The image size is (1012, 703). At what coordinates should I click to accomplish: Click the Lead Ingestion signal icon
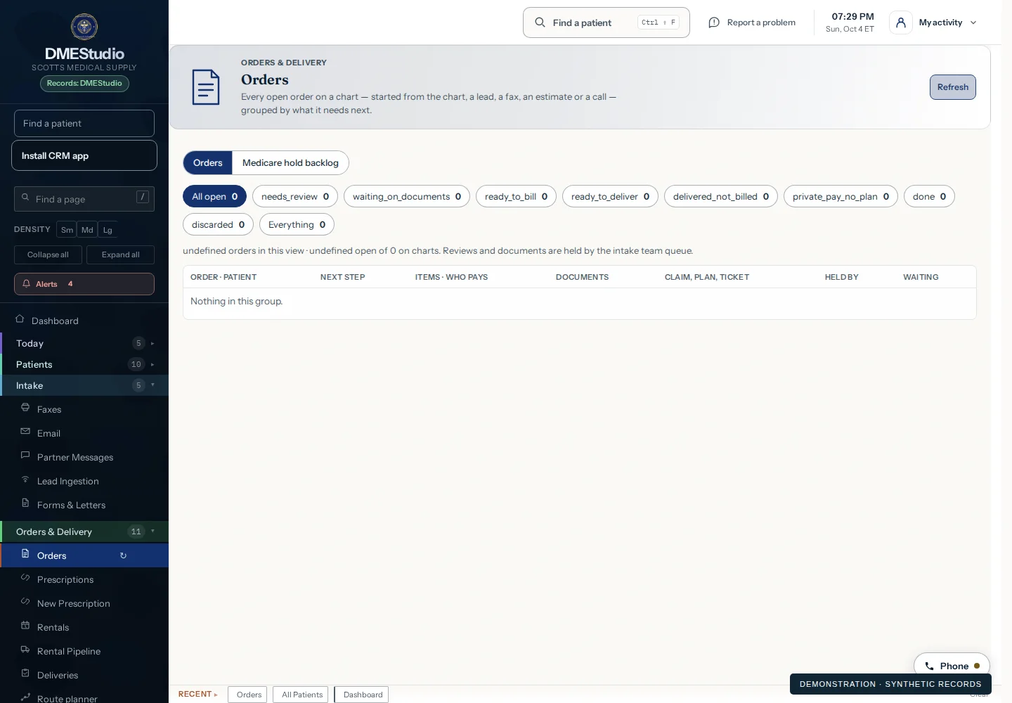(x=25, y=479)
